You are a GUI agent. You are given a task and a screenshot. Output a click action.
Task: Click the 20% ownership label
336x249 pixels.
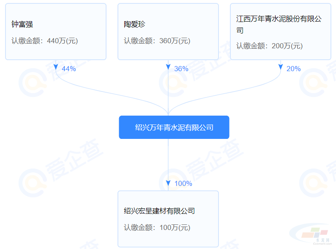[x=294, y=69]
